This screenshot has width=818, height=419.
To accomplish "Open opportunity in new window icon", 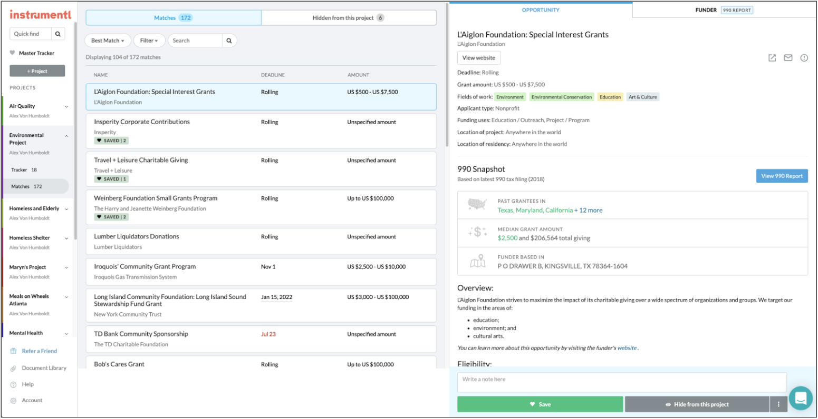I will pos(772,58).
